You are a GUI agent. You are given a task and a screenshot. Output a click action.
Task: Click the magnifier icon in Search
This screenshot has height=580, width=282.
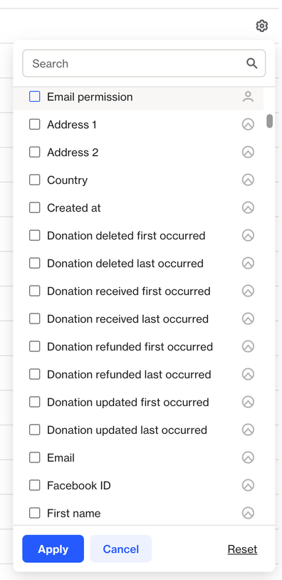(x=251, y=63)
